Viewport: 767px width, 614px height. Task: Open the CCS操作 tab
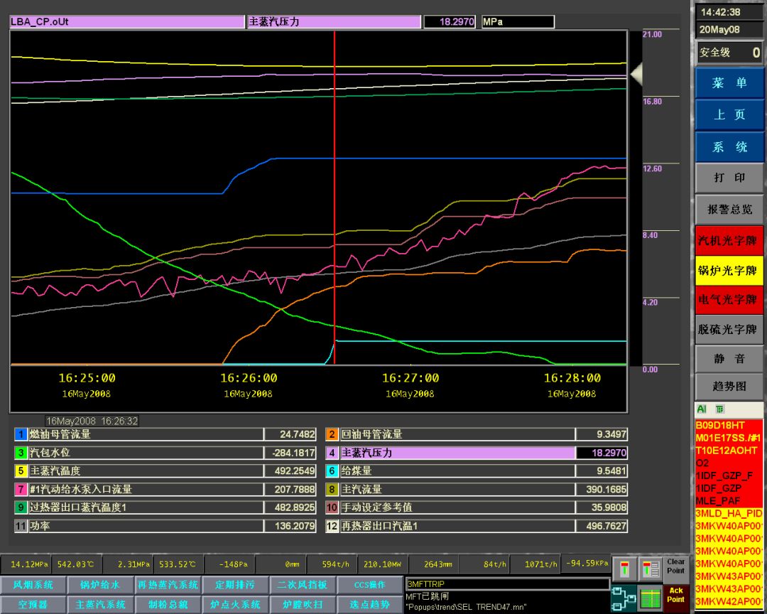point(369,585)
